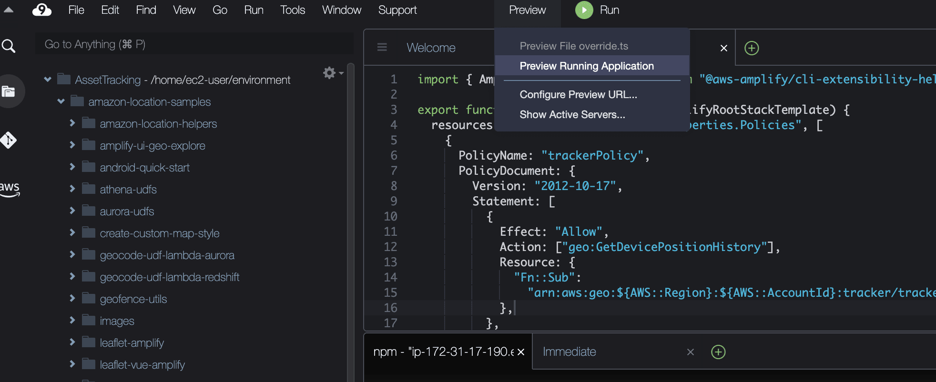Expand the amplify-ui-geo-explore folder
The height and width of the screenshot is (382, 936).
point(72,145)
